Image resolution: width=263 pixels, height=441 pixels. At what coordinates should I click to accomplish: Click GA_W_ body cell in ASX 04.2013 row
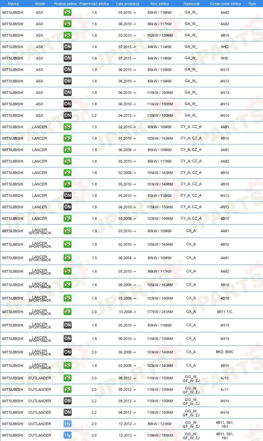click(x=191, y=115)
